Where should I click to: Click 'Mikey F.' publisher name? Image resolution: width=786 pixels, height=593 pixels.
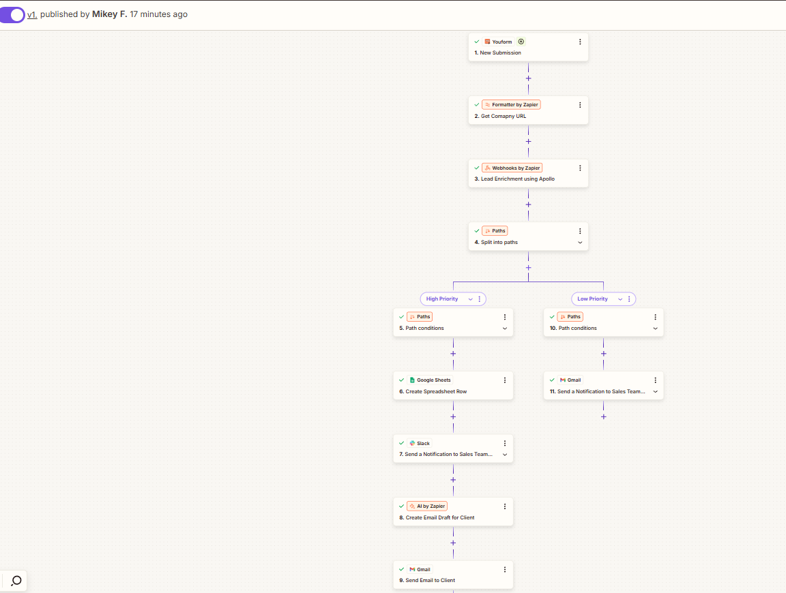pos(109,14)
